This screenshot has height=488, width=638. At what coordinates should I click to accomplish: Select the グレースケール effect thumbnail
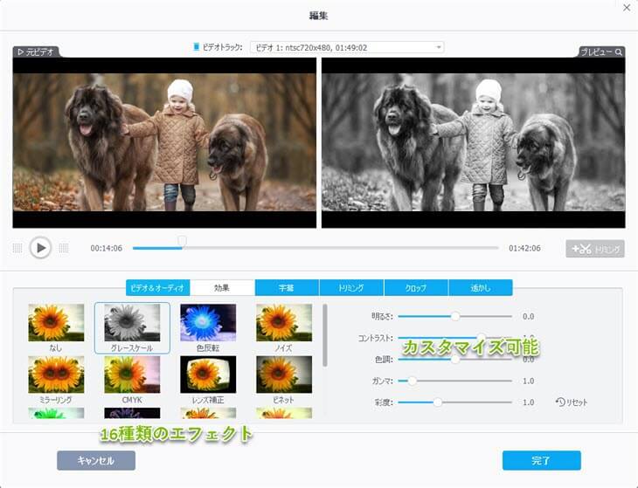coord(132,323)
